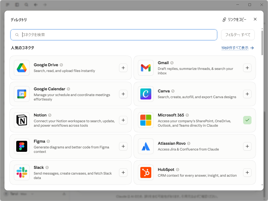Select the Google Drive card title
The image size is (268, 201).
[46, 65]
